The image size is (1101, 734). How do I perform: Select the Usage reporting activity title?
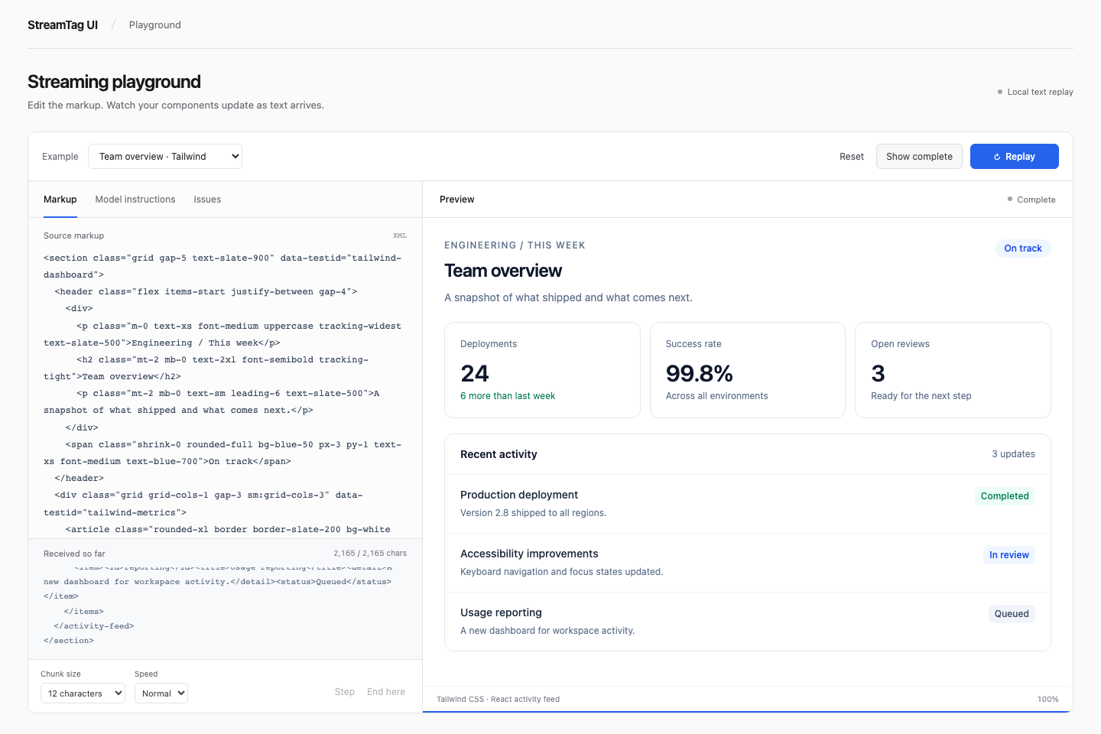coord(501,612)
